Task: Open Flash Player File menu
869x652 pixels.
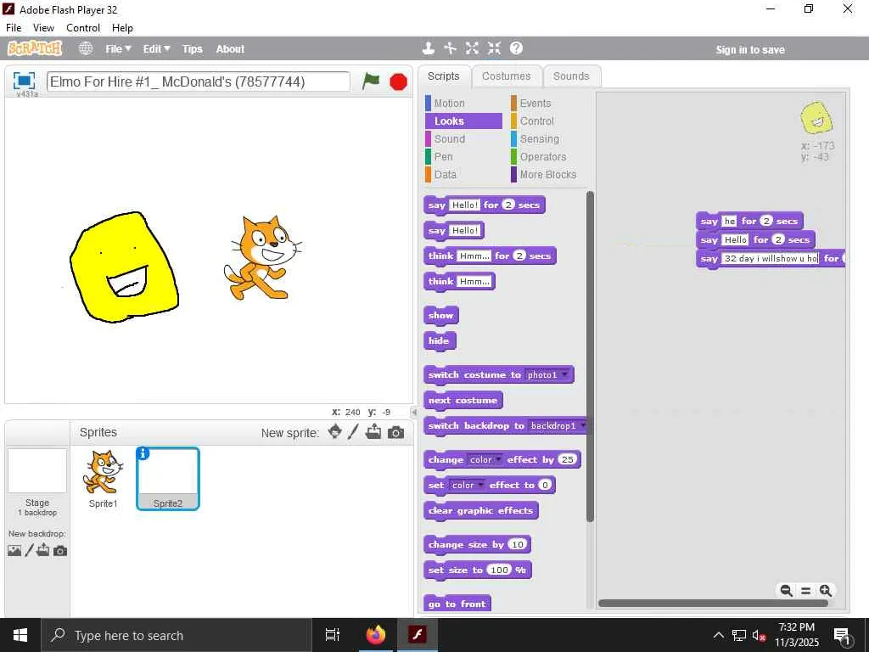Action: [x=14, y=28]
